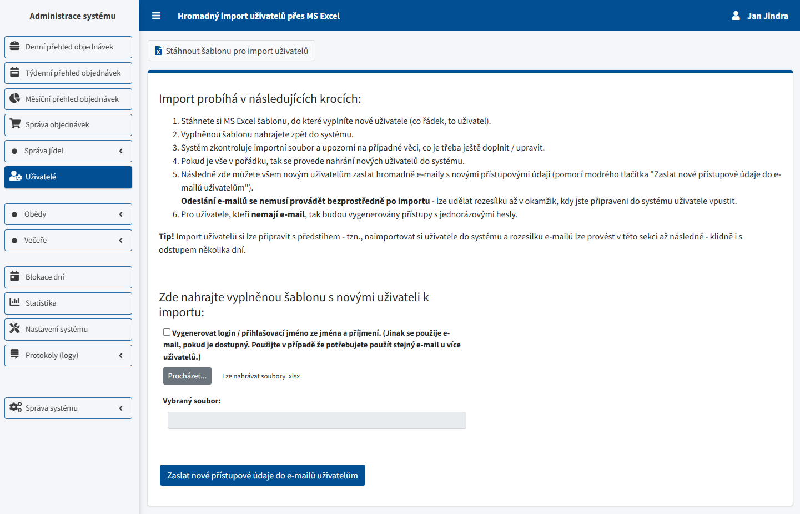This screenshot has height=514, width=800.
Task: Click the shopping cart icon for Správa objednávek
Action: (15, 124)
